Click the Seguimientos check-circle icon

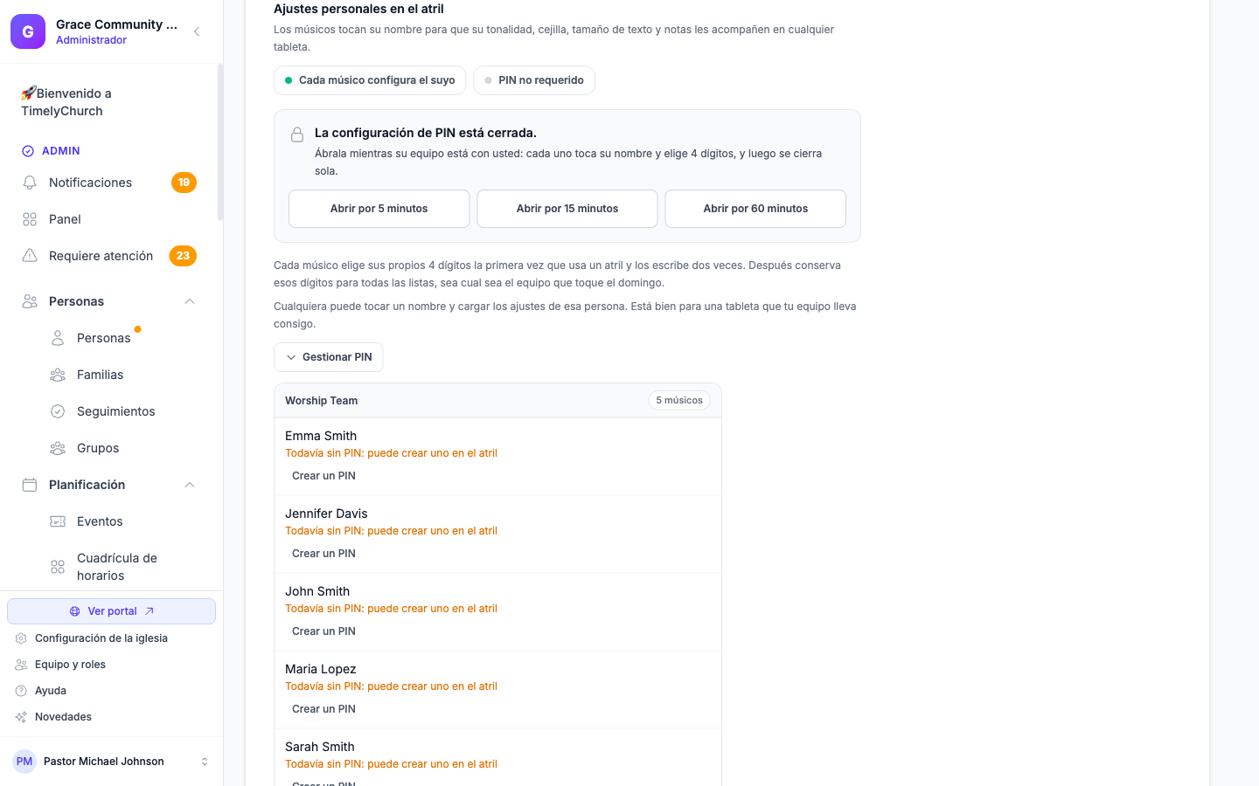click(x=58, y=411)
